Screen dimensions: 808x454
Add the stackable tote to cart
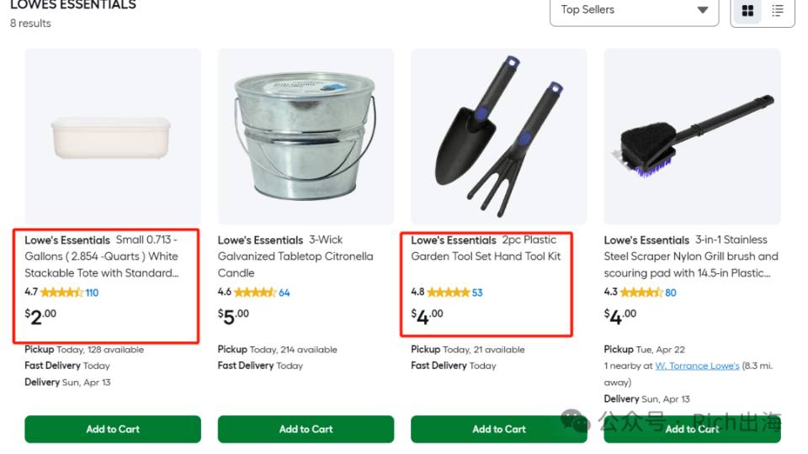[113, 429]
